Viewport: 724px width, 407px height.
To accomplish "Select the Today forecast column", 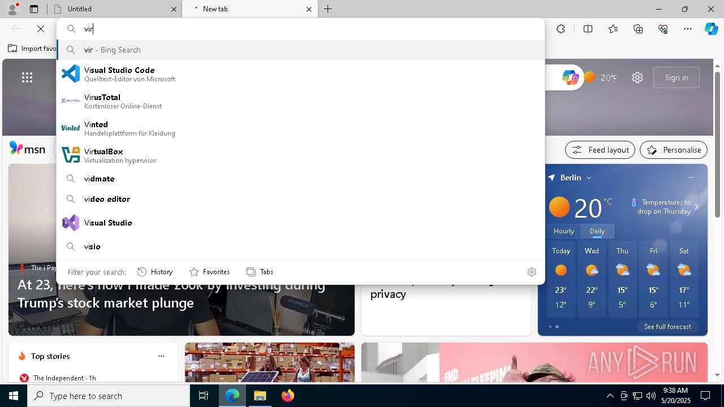I will 561,280.
